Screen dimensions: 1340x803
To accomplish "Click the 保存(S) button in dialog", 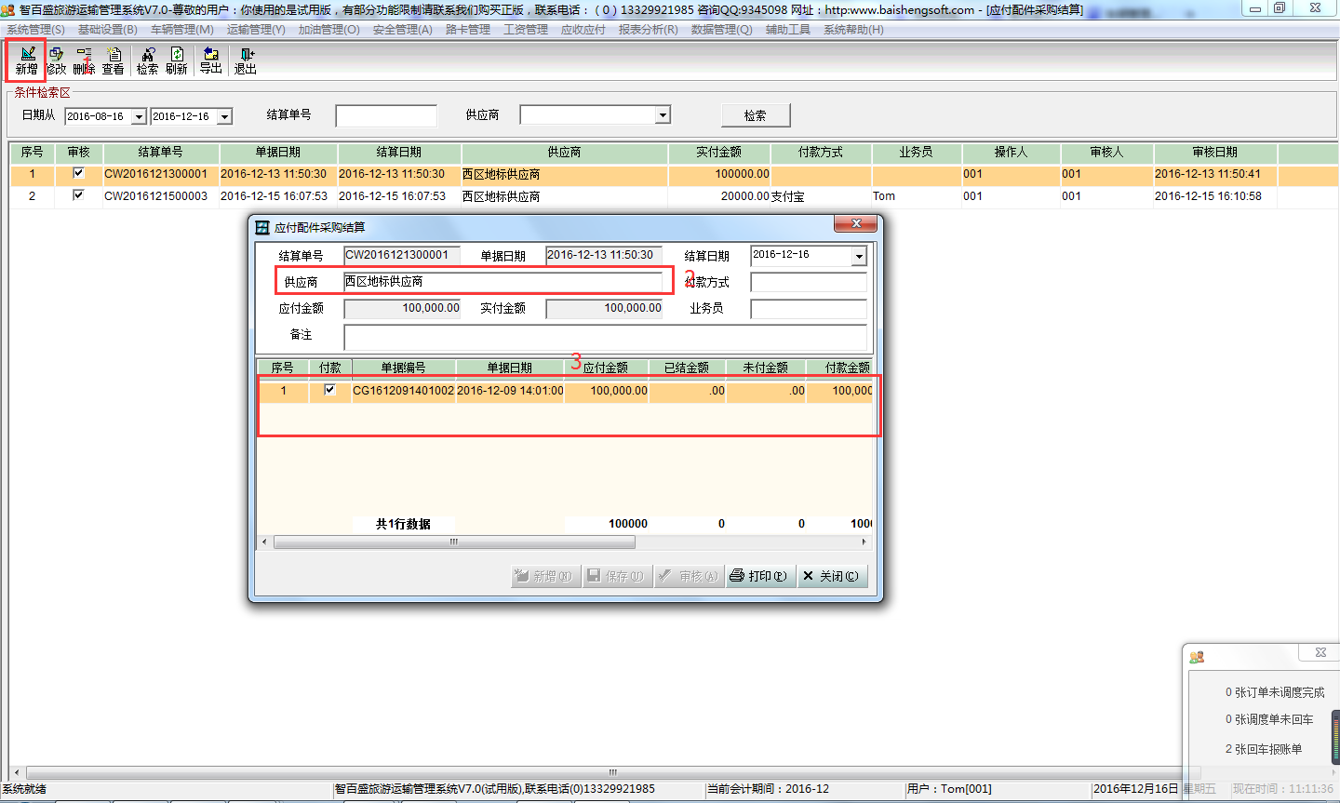I will pos(617,576).
